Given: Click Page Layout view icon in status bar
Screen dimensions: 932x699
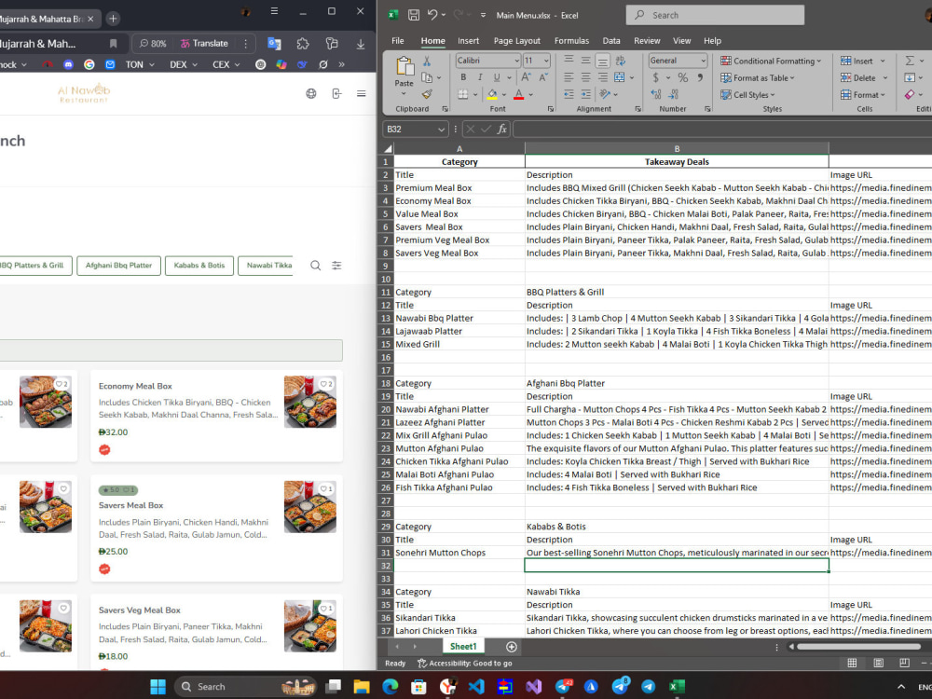Looking at the screenshot, I should pos(879,664).
